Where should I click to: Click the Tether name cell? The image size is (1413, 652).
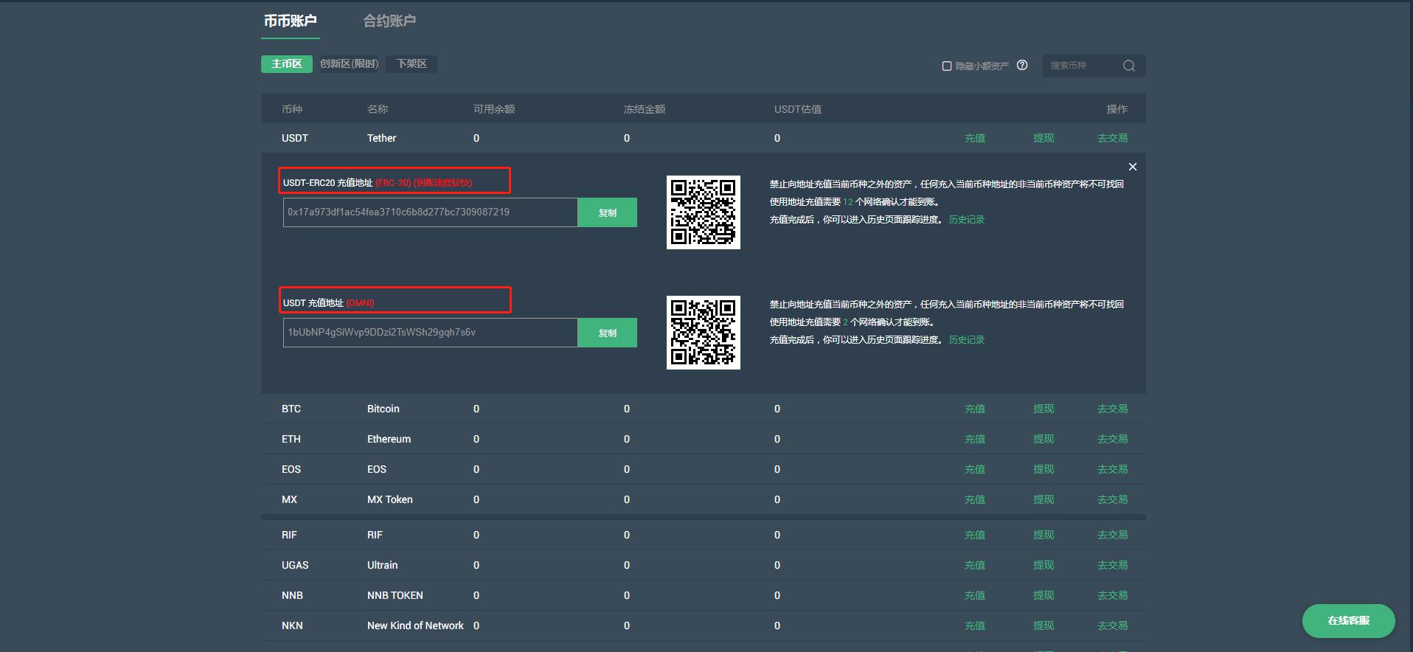click(381, 138)
